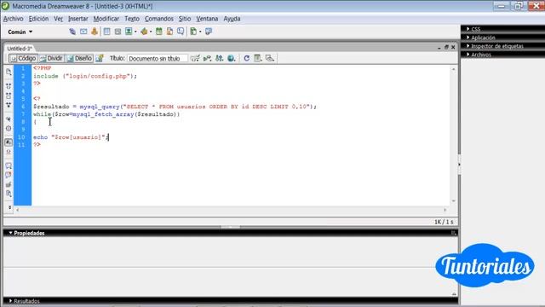Click the Wrap Tag icon
Viewport: 545px width, 307px height.
(9, 184)
